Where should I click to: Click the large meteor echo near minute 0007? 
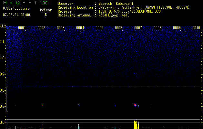[136, 105]
